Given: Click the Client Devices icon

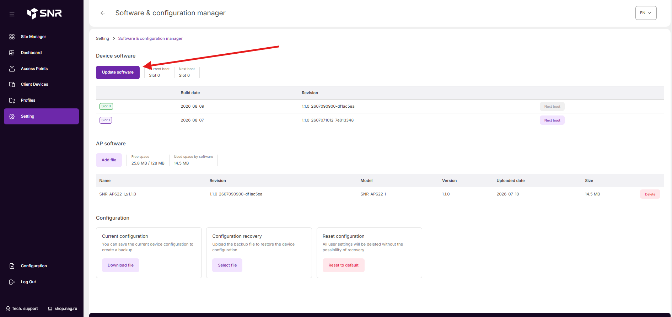Looking at the screenshot, I should point(12,84).
